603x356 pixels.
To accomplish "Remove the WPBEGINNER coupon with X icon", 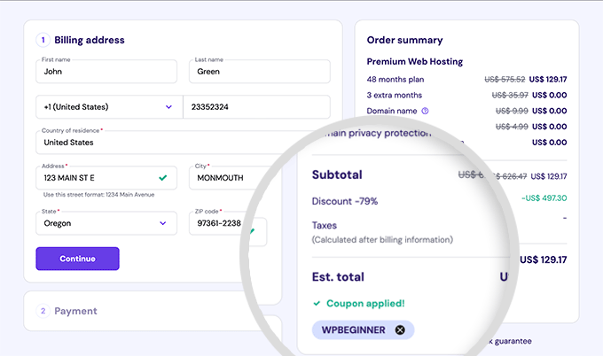I will [x=400, y=330].
